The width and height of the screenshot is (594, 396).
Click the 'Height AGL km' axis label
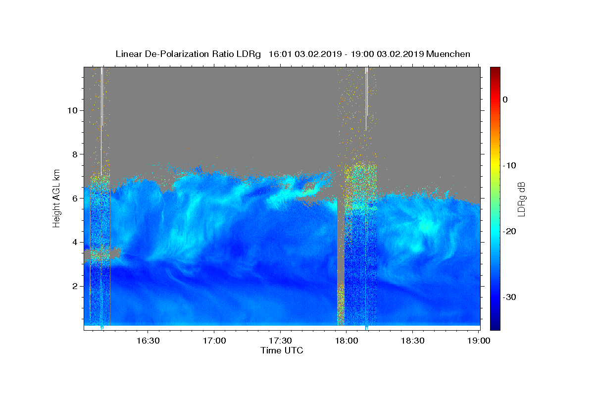(x=57, y=198)
